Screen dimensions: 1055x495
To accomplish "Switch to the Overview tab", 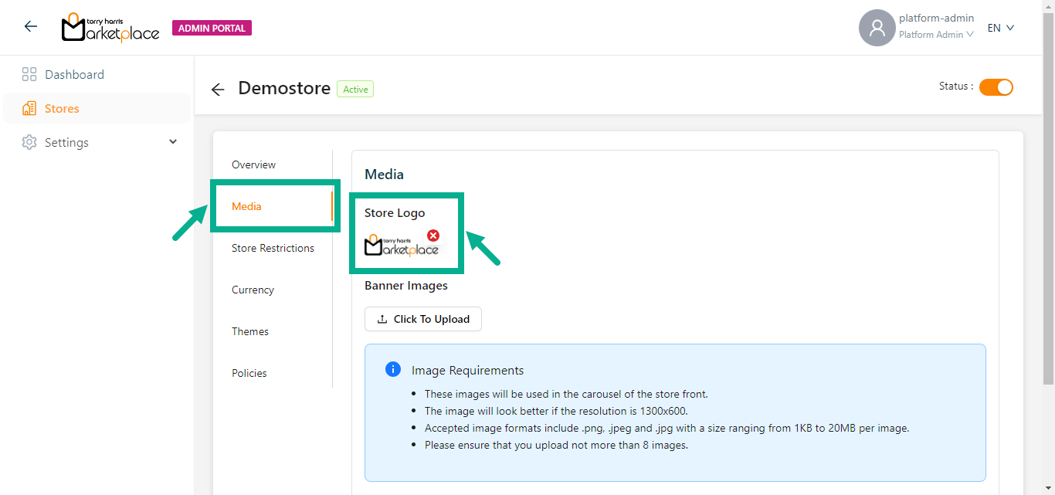I will tap(253, 164).
